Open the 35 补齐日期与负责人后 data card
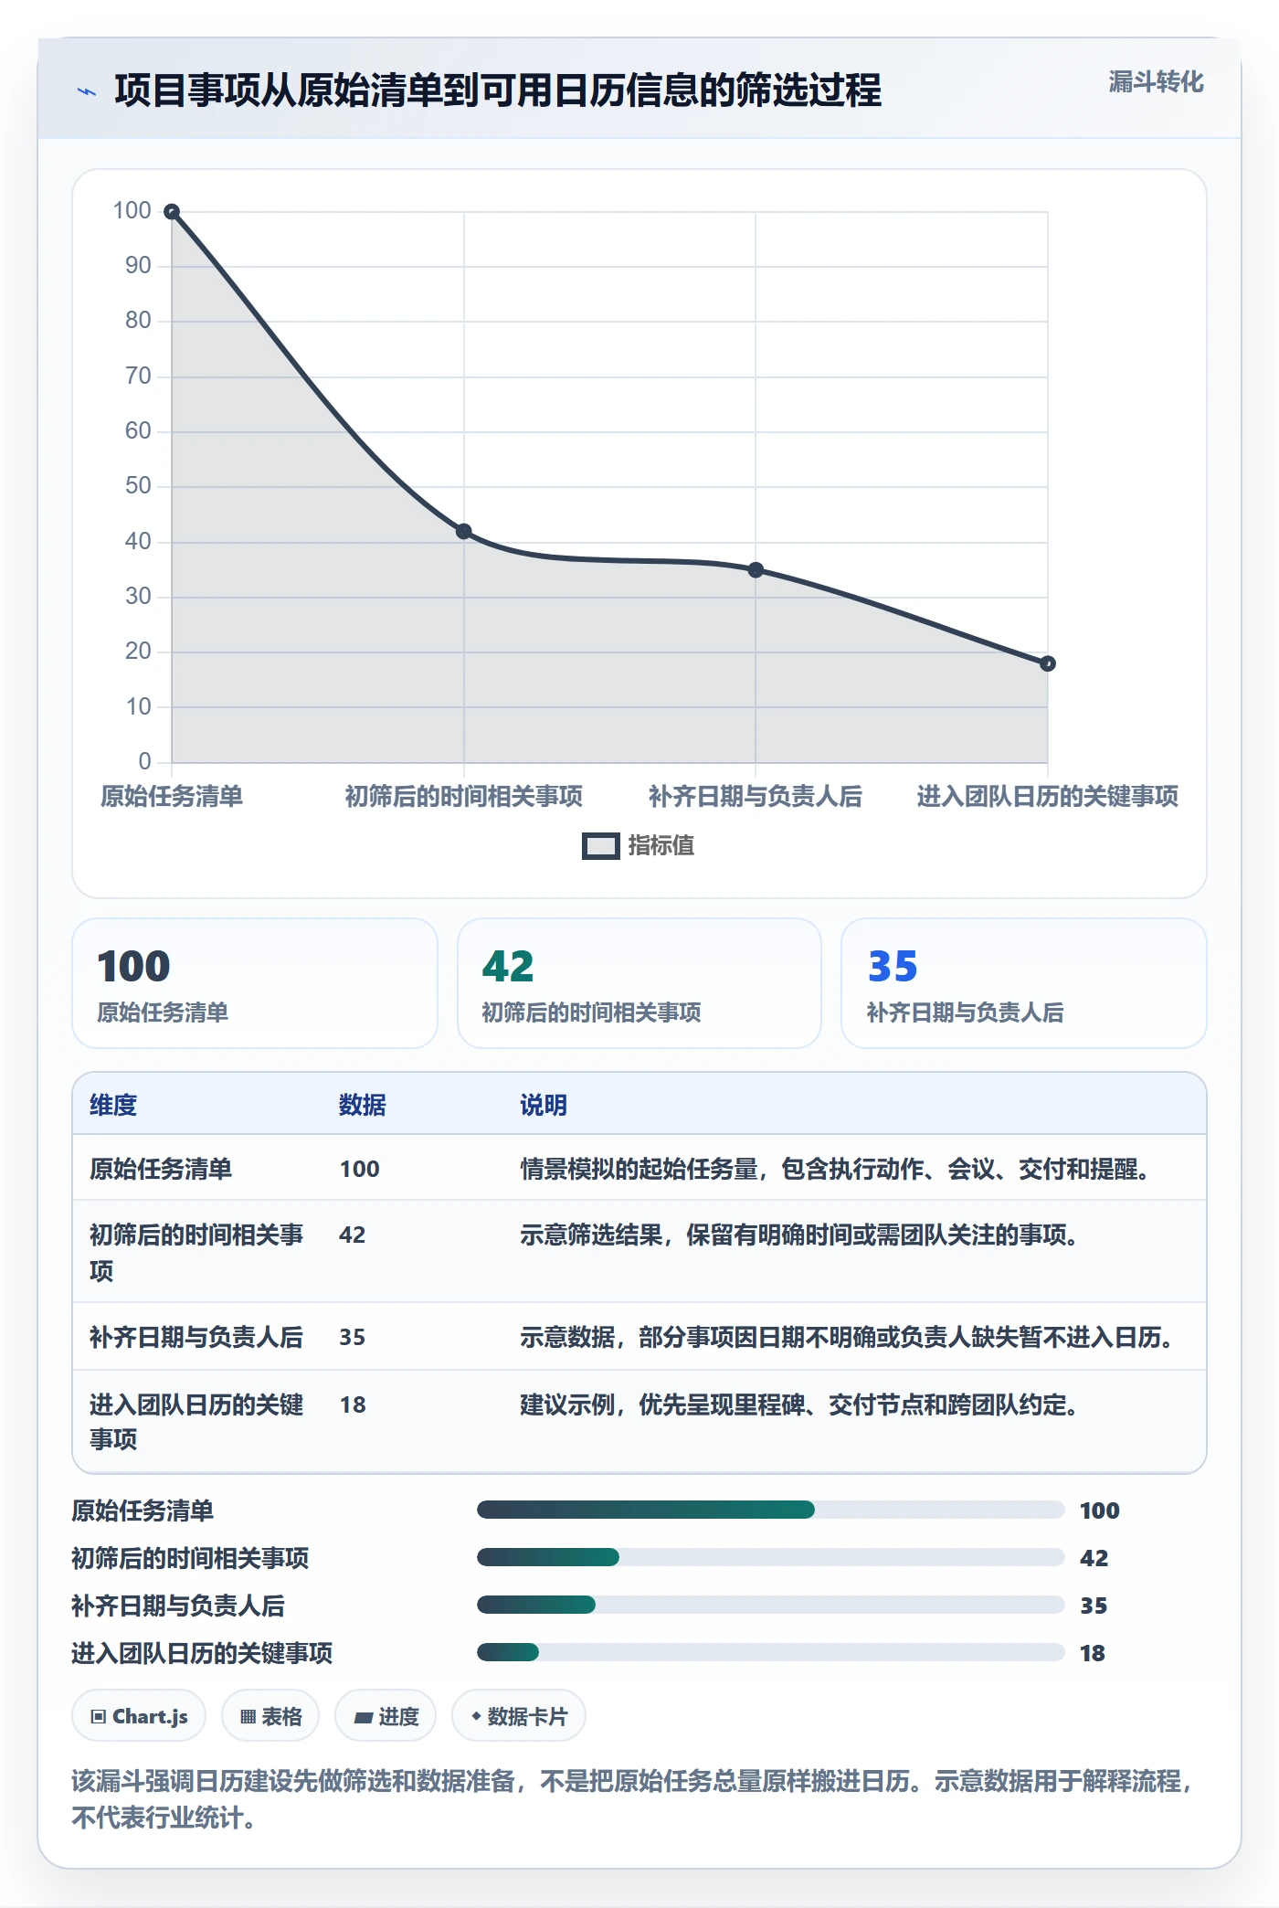 click(x=1024, y=983)
